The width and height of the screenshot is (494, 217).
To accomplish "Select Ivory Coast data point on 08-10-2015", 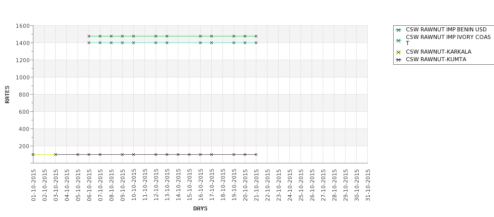I will click(x=111, y=43).
